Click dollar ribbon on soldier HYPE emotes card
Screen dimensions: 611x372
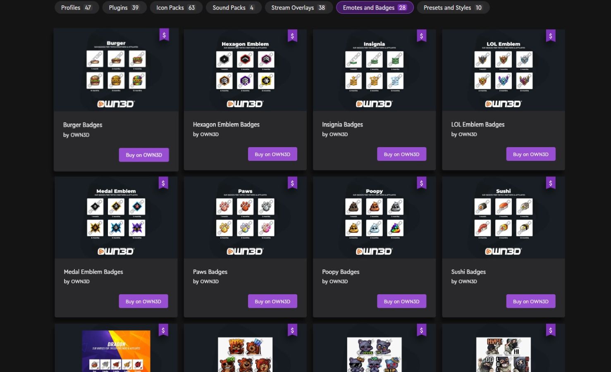tap(551, 330)
